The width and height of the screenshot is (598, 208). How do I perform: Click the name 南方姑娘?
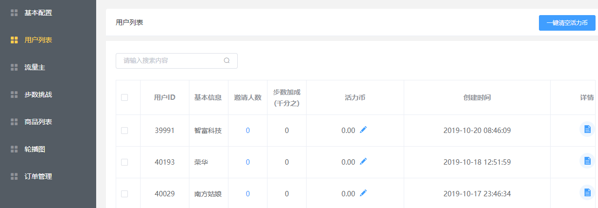coord(208,194)
